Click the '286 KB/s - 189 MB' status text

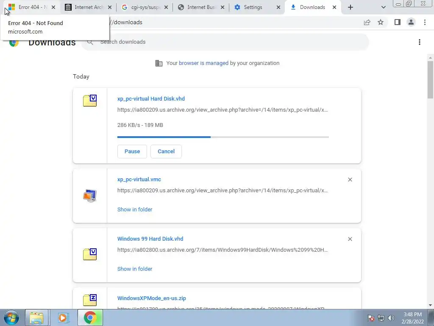click(x=140, y=125)
